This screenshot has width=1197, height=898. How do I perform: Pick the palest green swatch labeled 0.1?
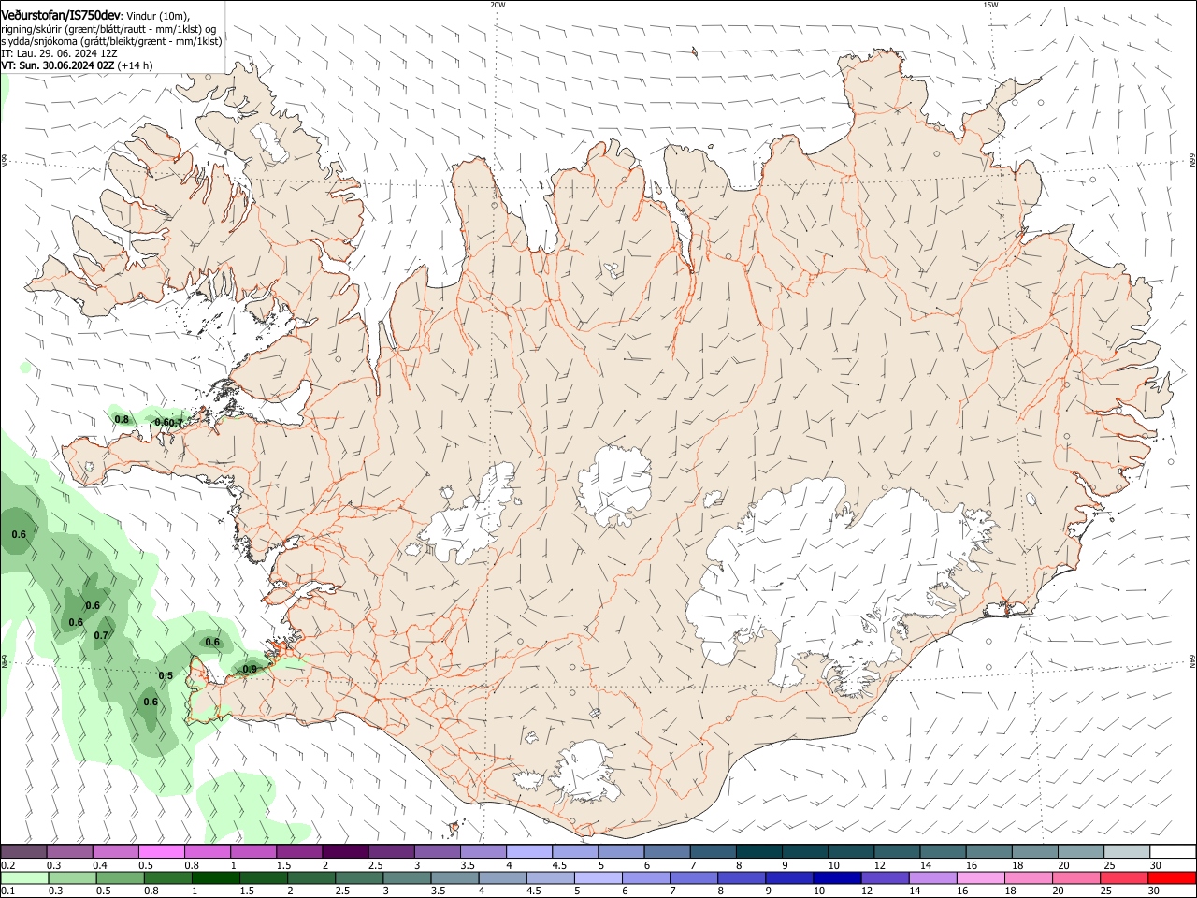(x=23, y=877)
